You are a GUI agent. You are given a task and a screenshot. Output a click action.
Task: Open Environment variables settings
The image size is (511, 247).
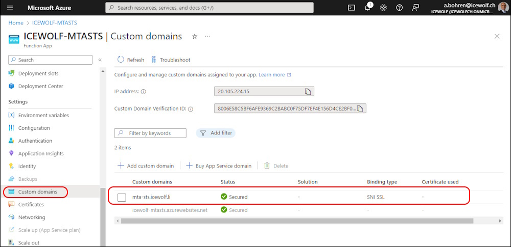coord(43,115)
